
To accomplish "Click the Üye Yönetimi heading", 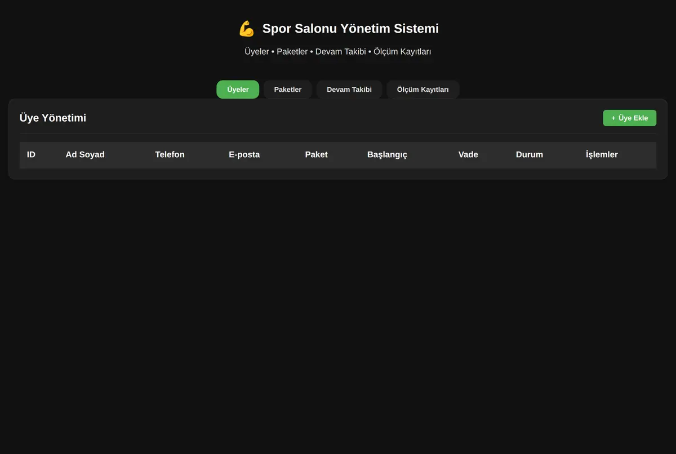I will tap(53, 118).
